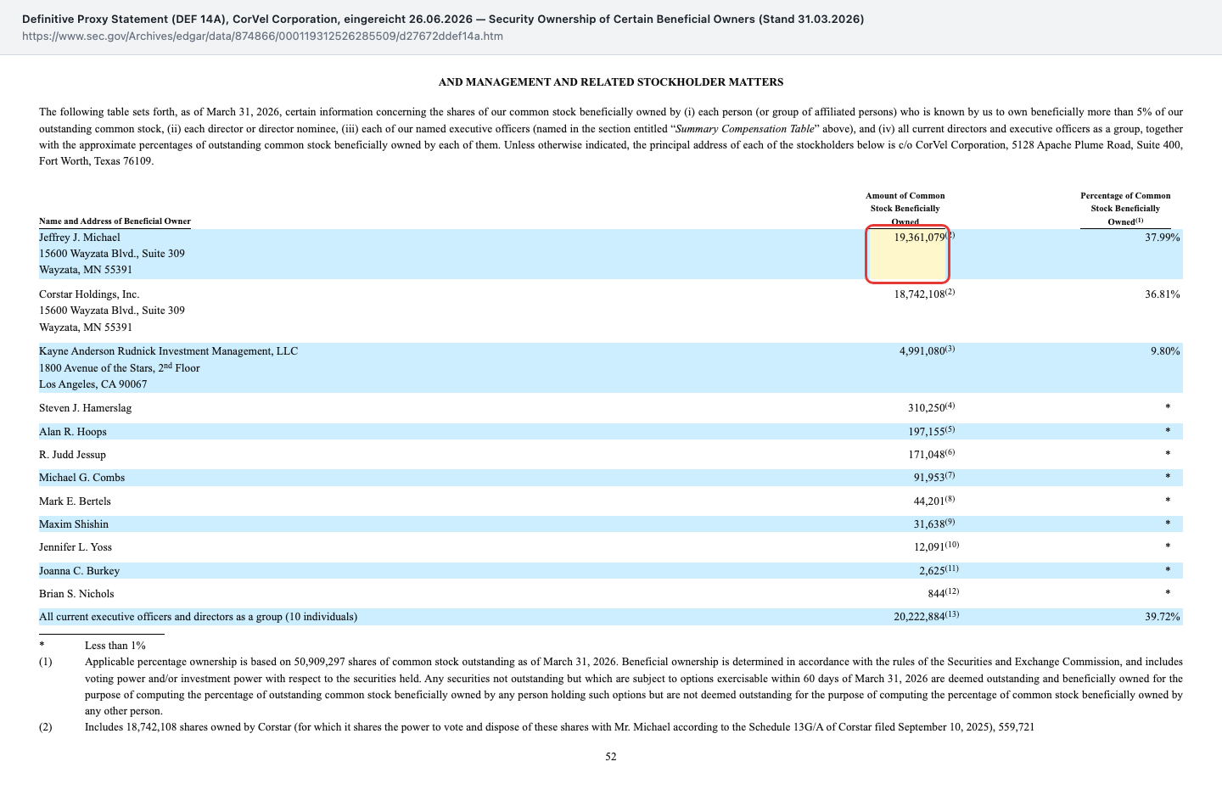
Task: Click footnote (2) marker text below table
Action: [x=45, y=727]
